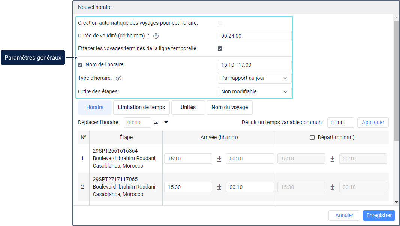The image size is (400, 226).
Task: Uncheck delete finished trips from timeline
Action: coord(220,49)
